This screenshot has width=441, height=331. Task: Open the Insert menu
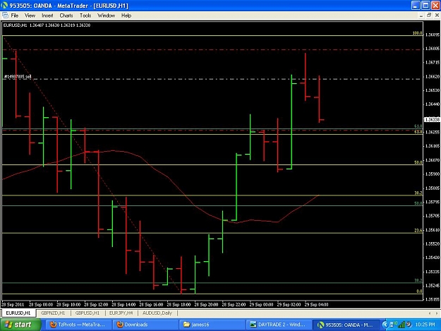[47, 16]
